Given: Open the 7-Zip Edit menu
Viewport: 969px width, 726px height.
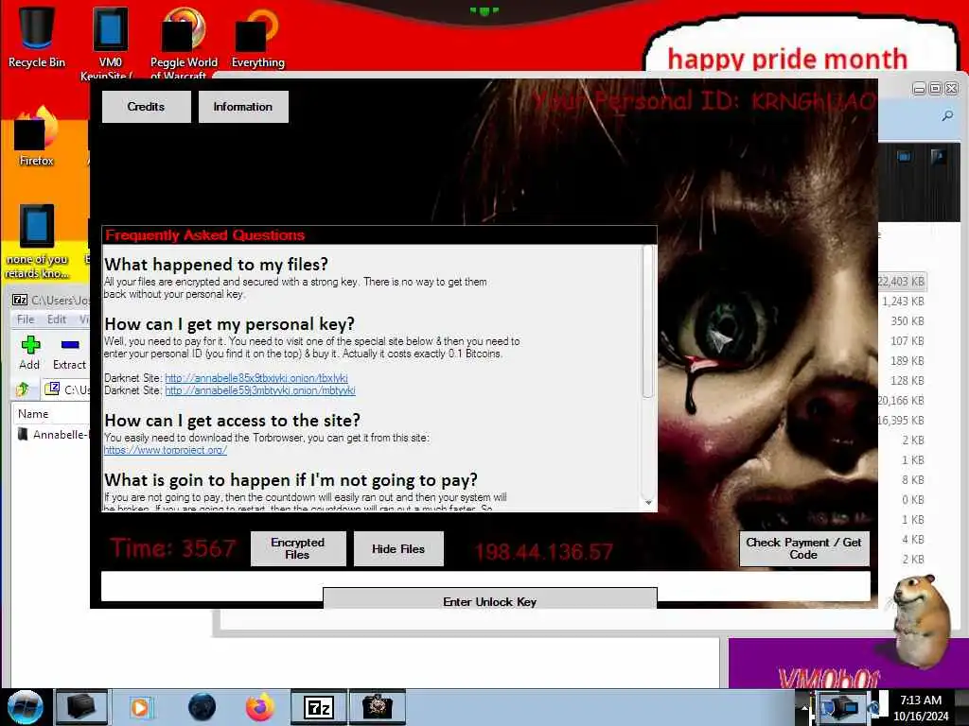Looking at the screenshot, I should pyautogui.click(x=56, y=320).
